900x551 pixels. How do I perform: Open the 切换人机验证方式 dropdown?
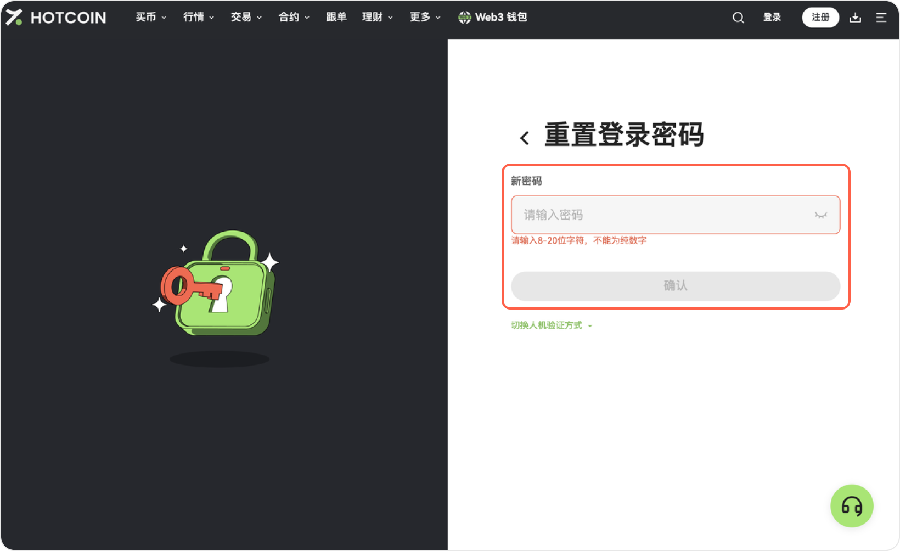coord(552,325)
